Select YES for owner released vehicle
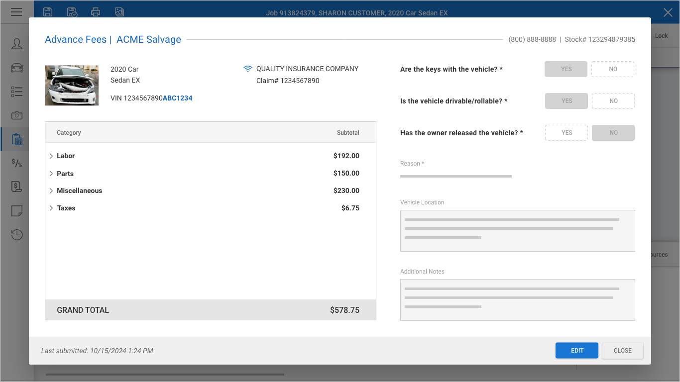The image size is (680, 382). coord(567,133)
